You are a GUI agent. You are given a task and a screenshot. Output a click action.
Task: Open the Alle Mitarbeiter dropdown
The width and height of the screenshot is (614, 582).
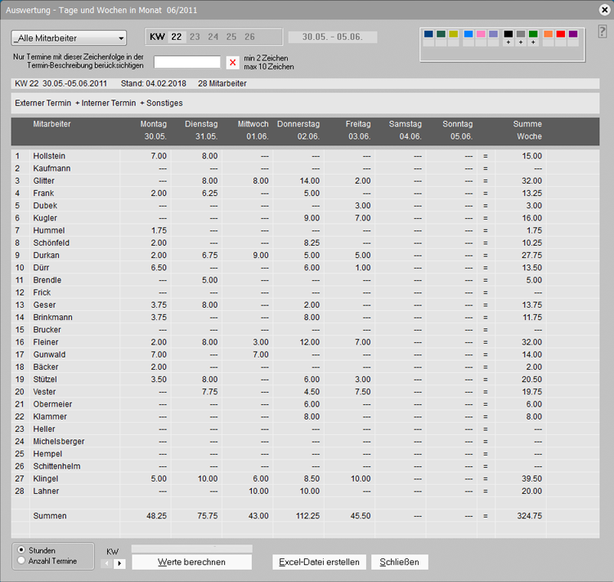pyautogui.click(x=69, y=38)
